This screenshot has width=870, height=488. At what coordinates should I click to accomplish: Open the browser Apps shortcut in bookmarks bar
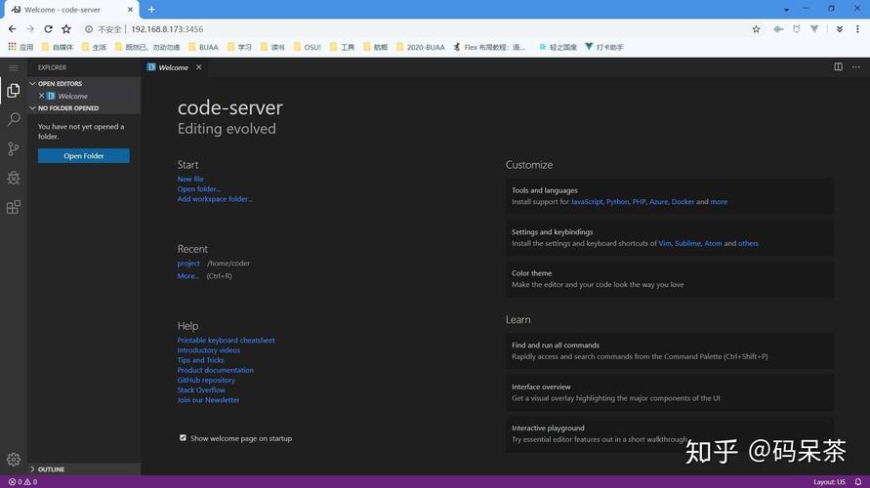pos(20,47)
